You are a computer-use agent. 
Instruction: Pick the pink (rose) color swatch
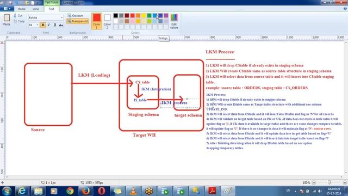point(133,21)
